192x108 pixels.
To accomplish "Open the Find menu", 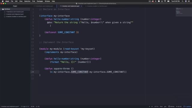I will [x=34, y=1].
